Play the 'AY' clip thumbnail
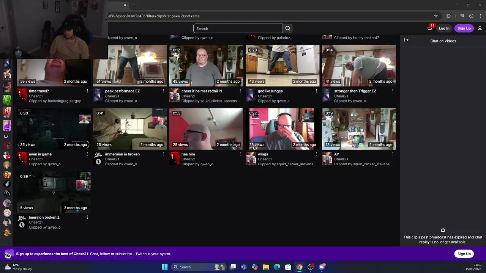Screen dimensions: 486x273 pos(359,129)
